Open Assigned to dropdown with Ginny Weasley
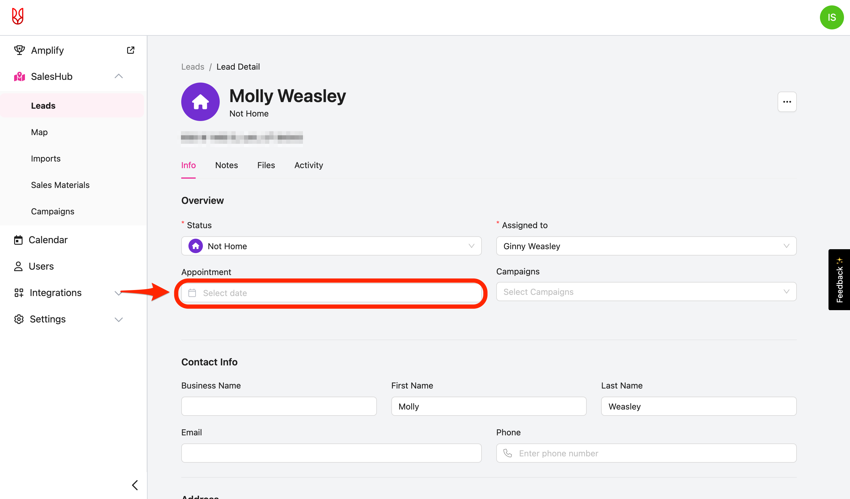Screen dimensions: 850x499 [x=646, y=246]
